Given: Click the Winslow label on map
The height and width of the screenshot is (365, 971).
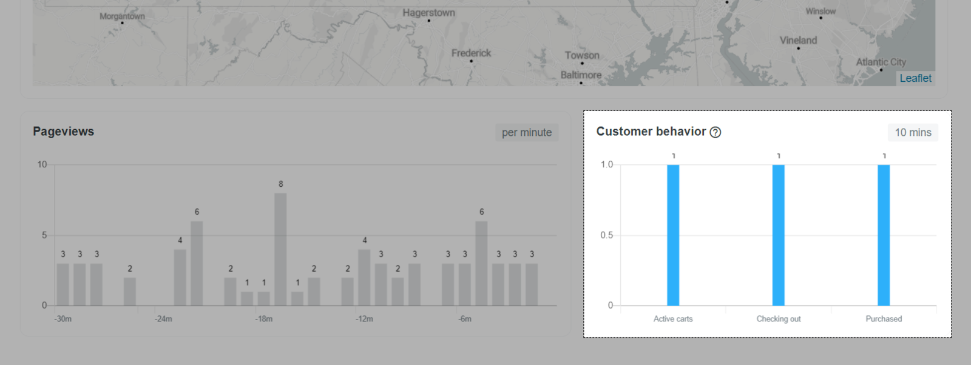Looking at the screenshot, I should coord(820,12).
